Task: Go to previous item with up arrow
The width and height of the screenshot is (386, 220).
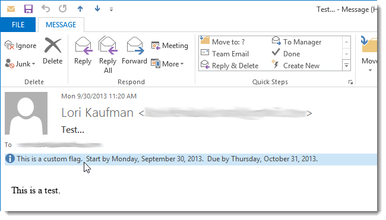Action: coord(80,9)
